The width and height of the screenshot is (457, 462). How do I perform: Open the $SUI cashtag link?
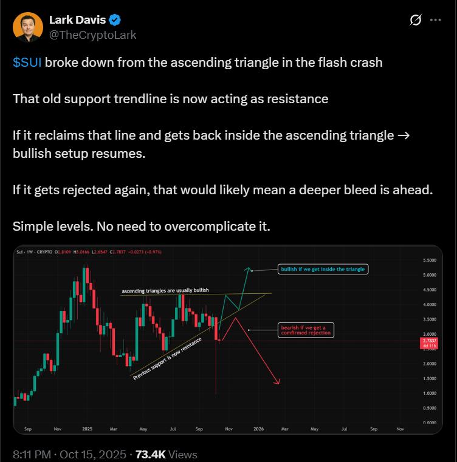(27, 63)
